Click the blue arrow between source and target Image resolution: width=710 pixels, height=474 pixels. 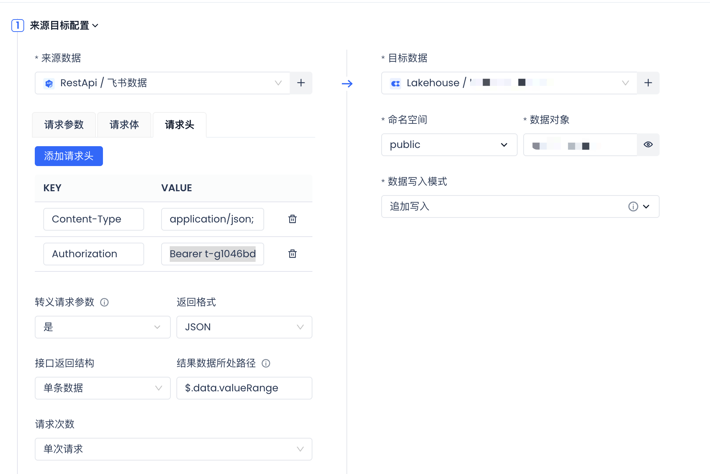(347, 84)
